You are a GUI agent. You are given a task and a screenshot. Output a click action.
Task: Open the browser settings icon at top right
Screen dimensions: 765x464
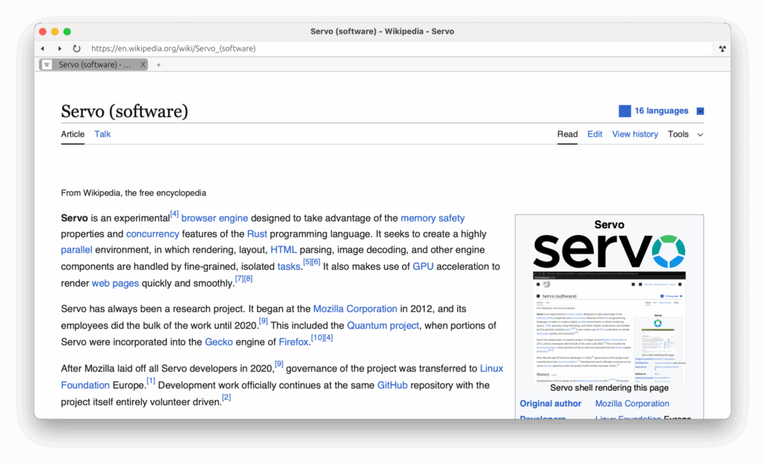click(722, 48)
